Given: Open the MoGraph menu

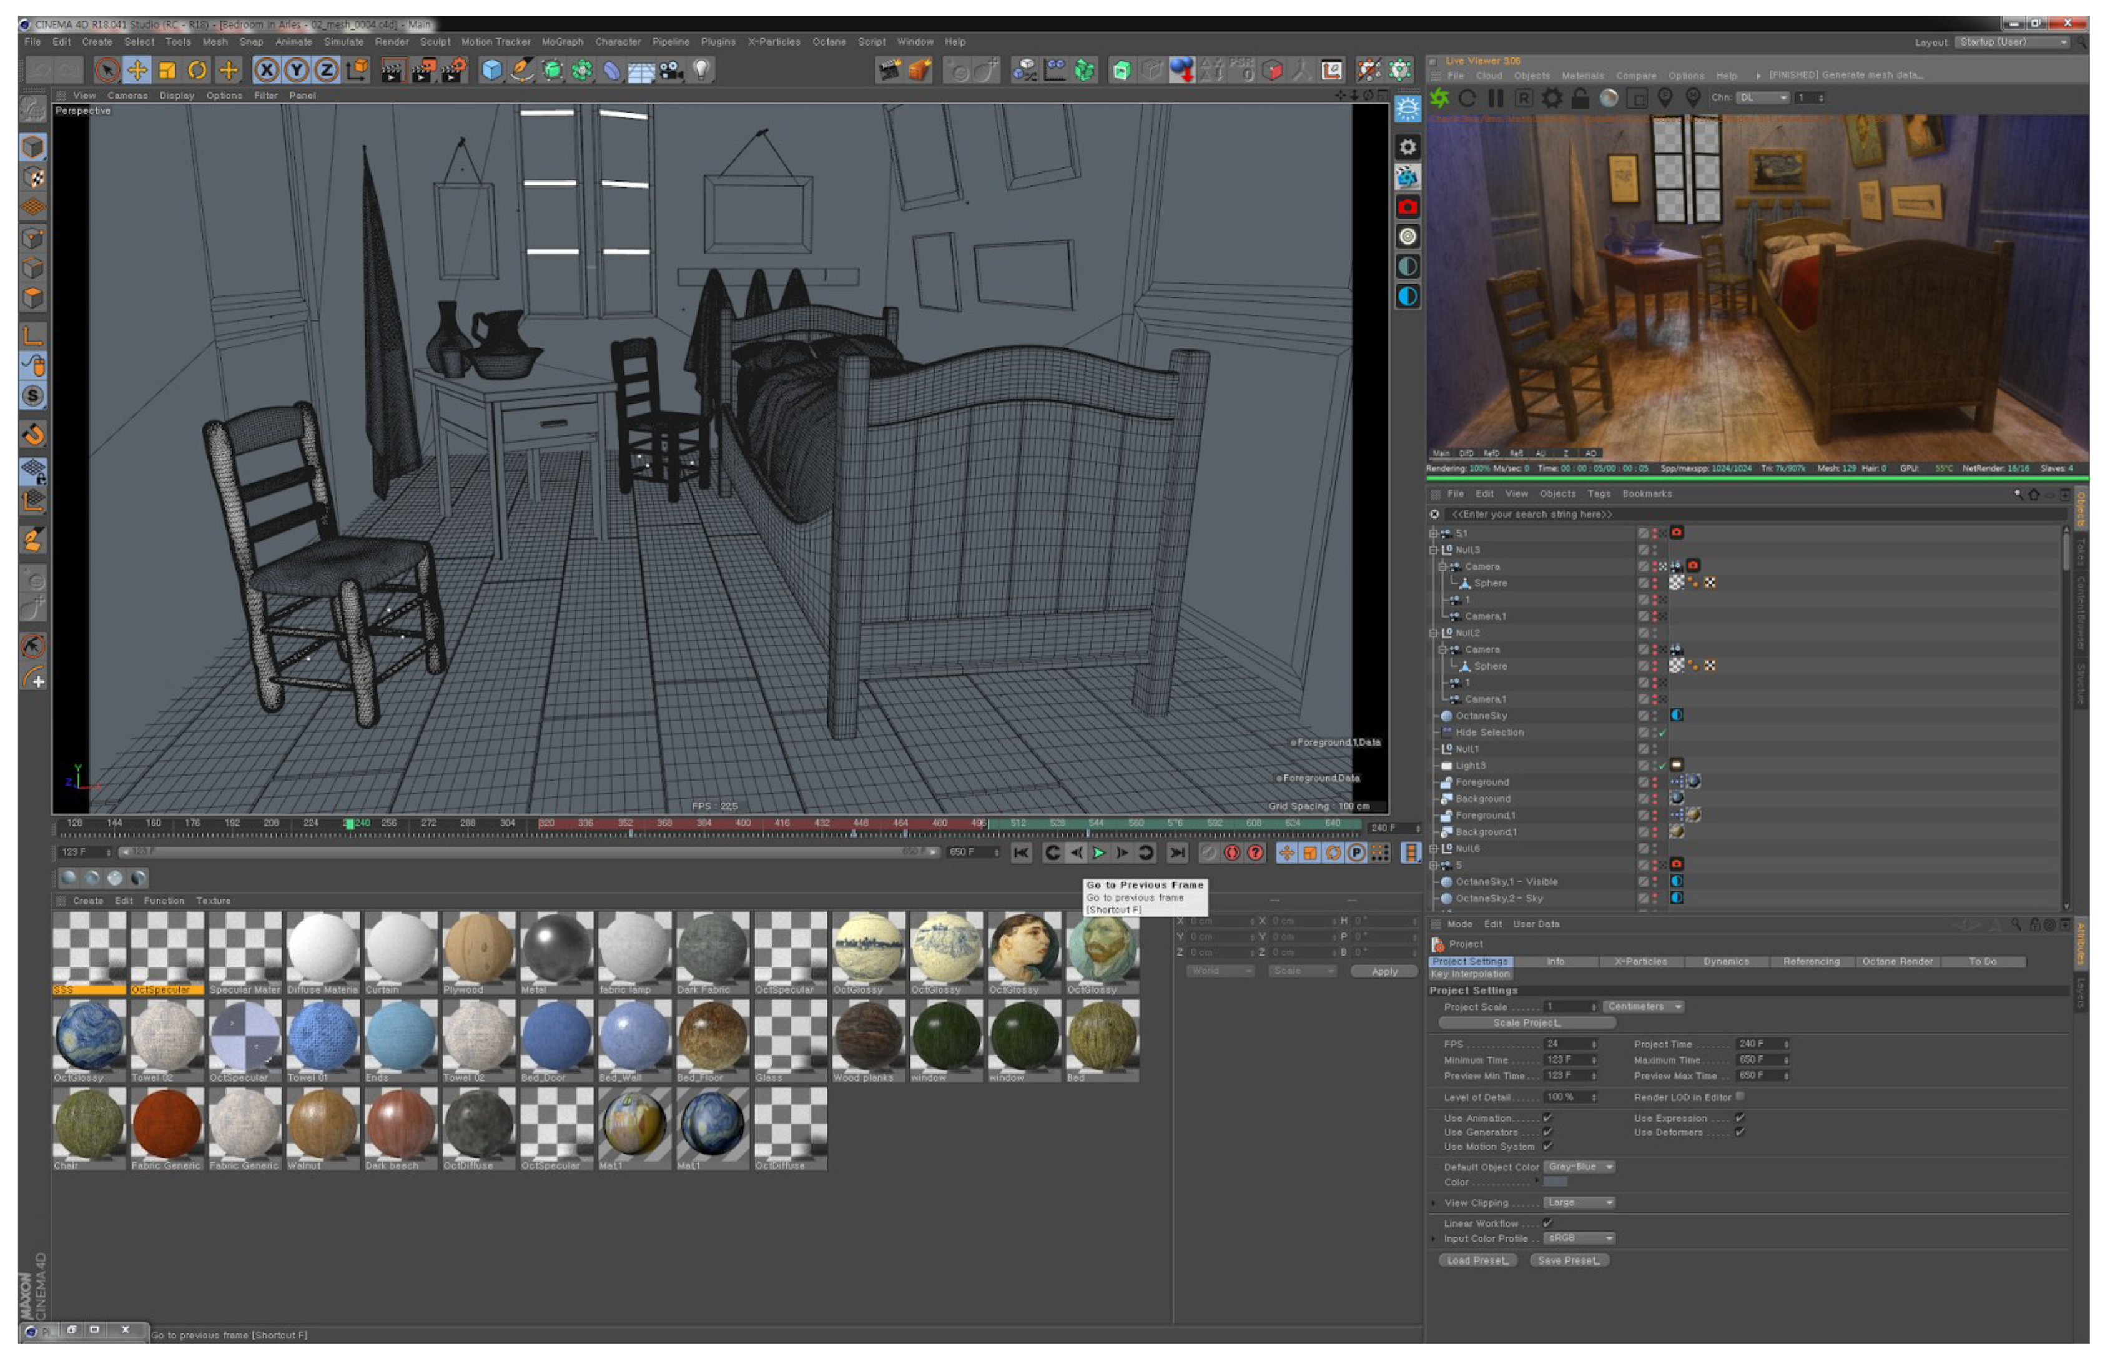Looking at the screenshot, I should click(561, 42).
